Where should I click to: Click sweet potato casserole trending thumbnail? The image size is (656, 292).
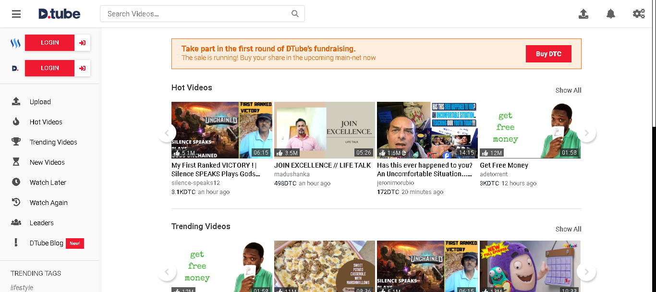coord(325,266)
